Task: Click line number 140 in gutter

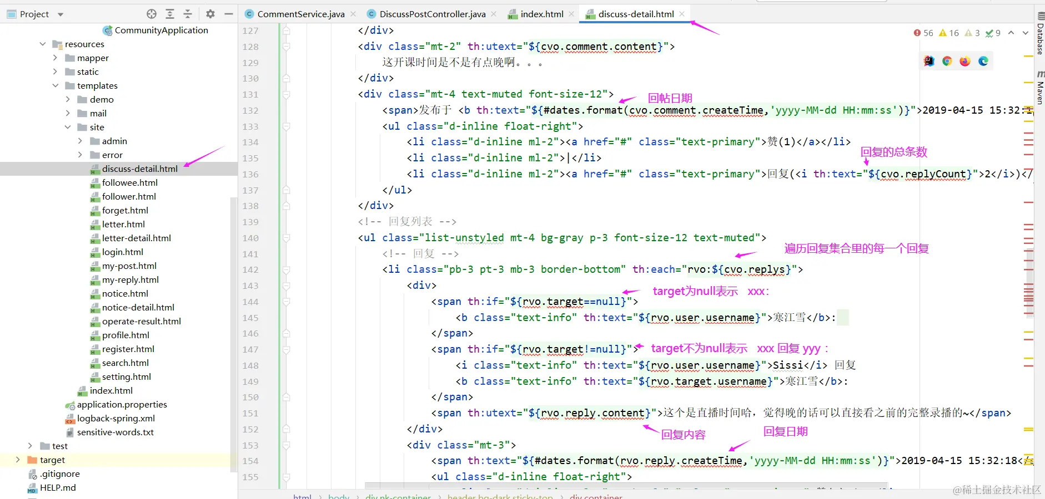Action: [x=250, y=238]
